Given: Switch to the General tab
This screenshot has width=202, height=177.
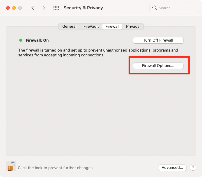Looking at the screenshot, I should point(69,27).
